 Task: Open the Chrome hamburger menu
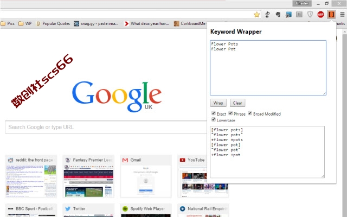pyautogui.click(x=342, y=15)
